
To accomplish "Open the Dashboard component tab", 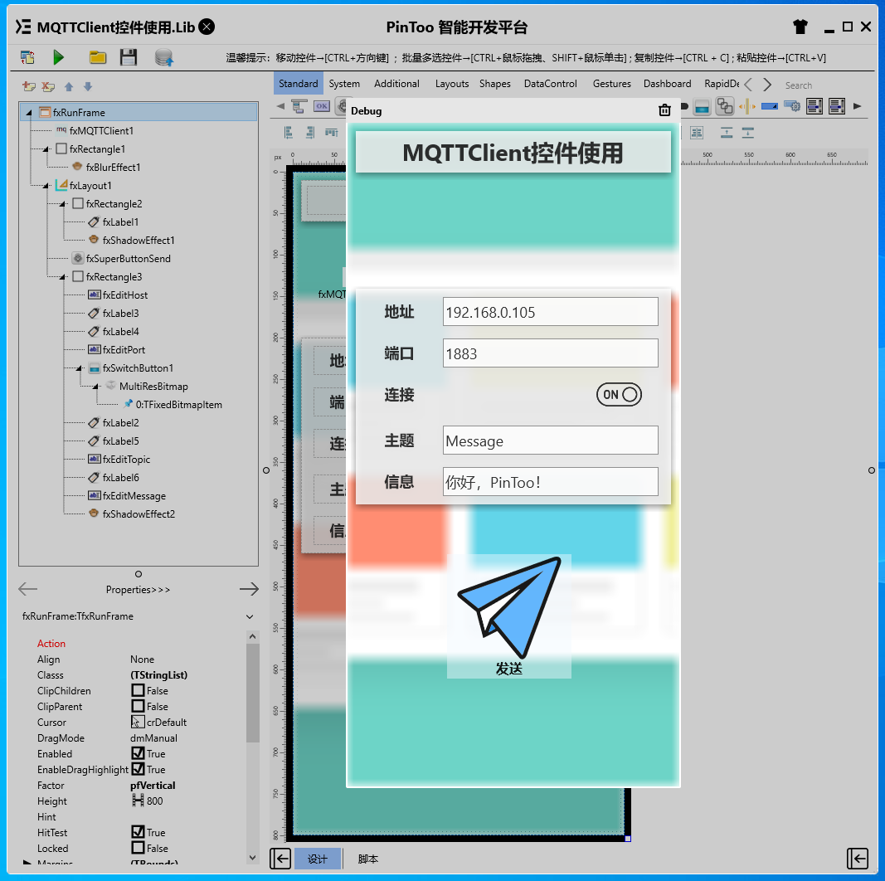I will pos(667,84).
